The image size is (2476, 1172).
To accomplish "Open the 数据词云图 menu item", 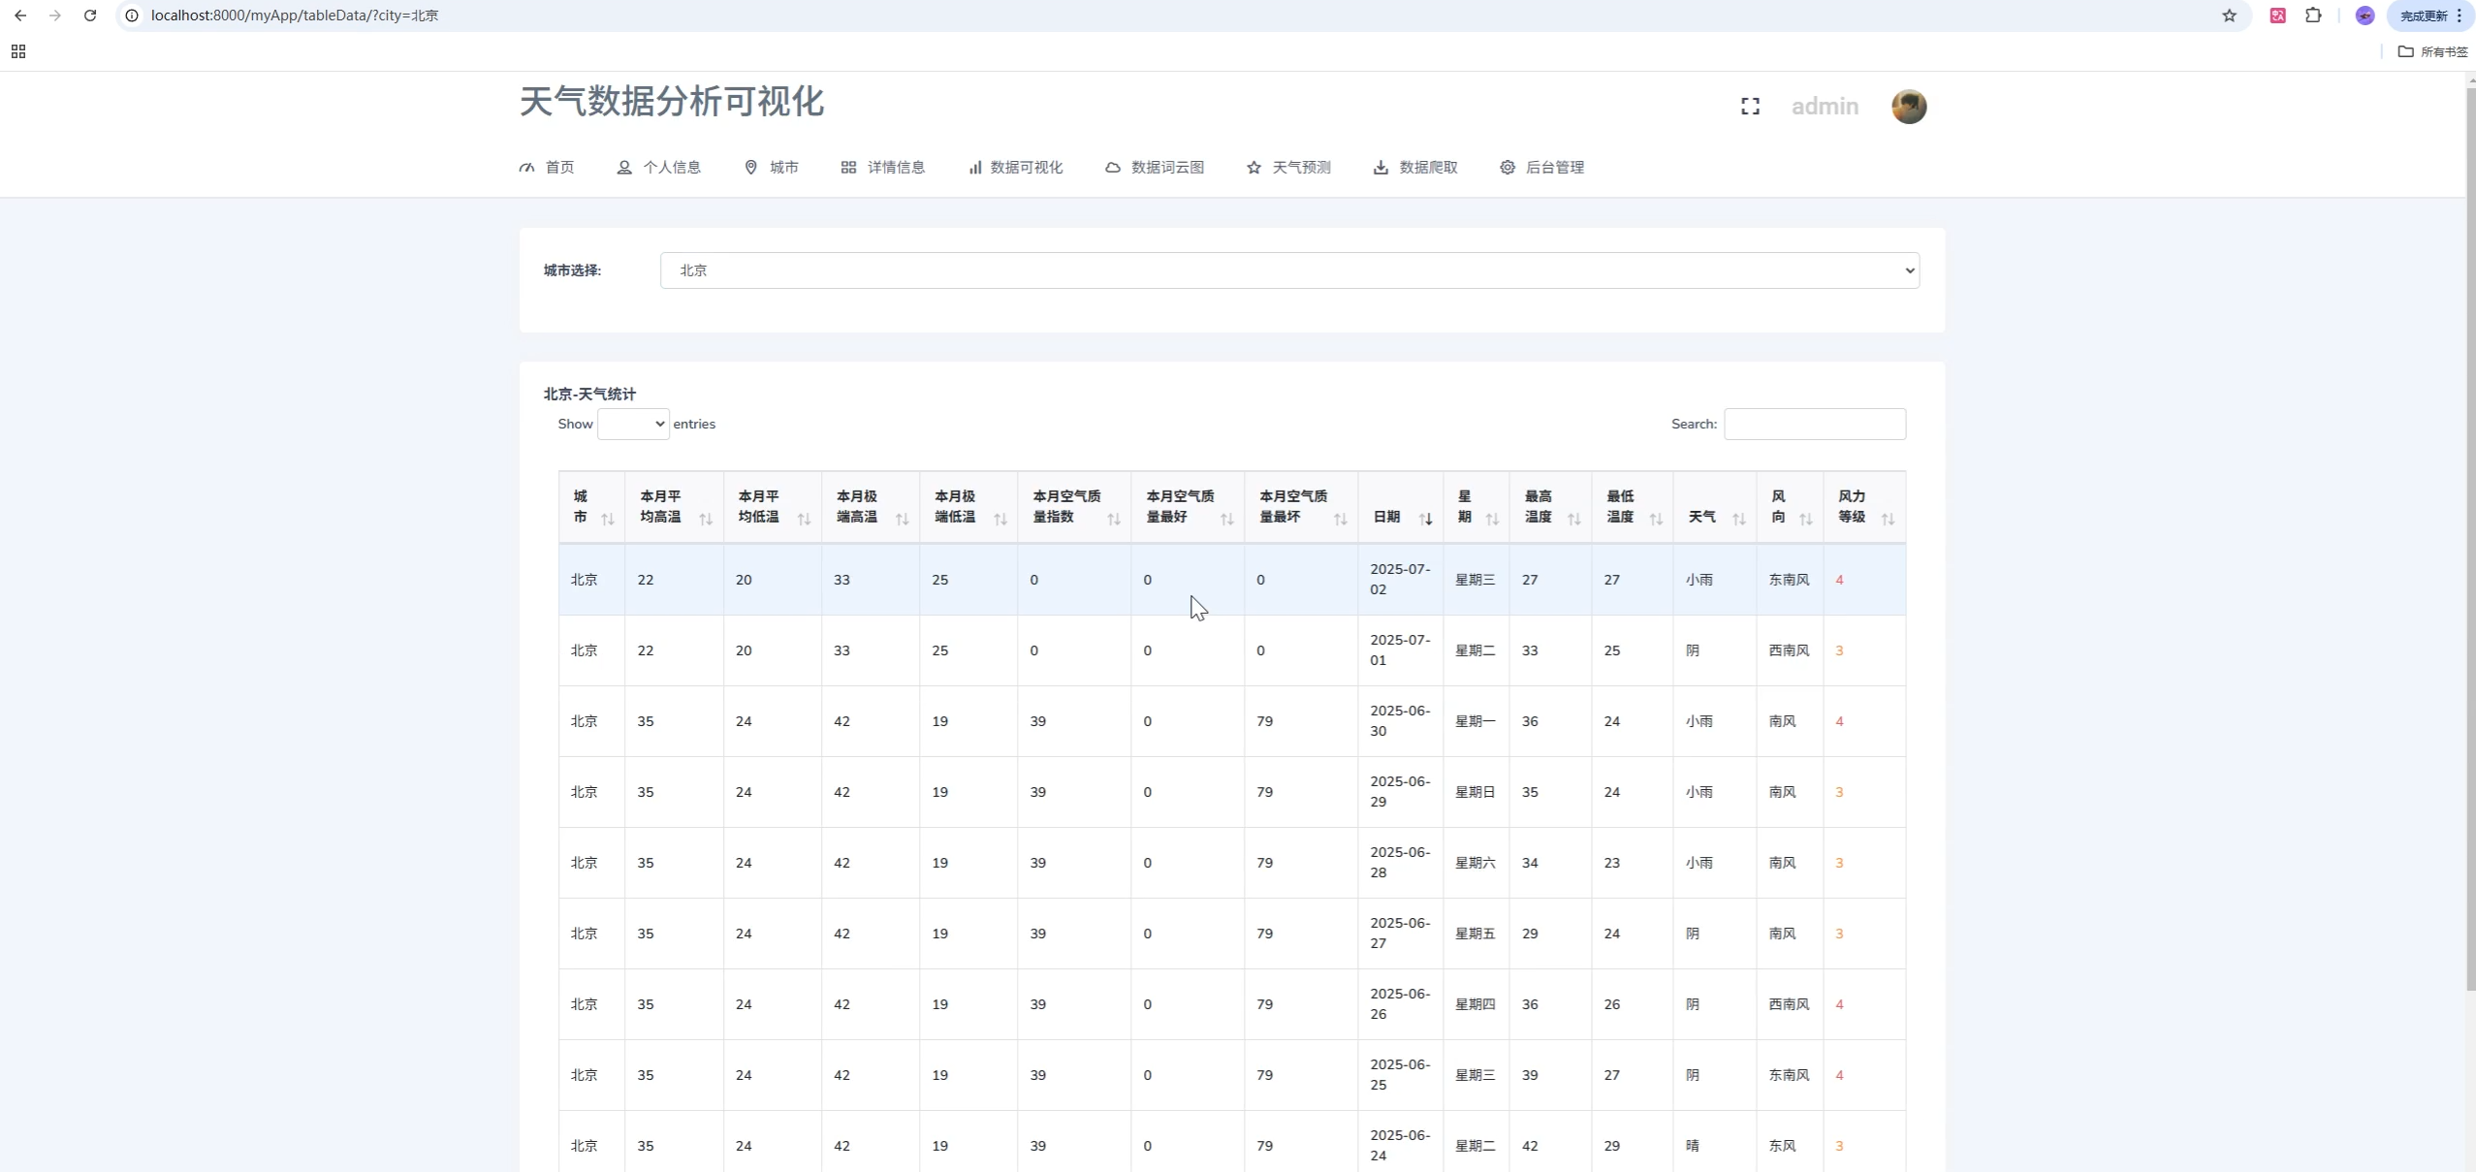I will click(x=1155, y=168).
